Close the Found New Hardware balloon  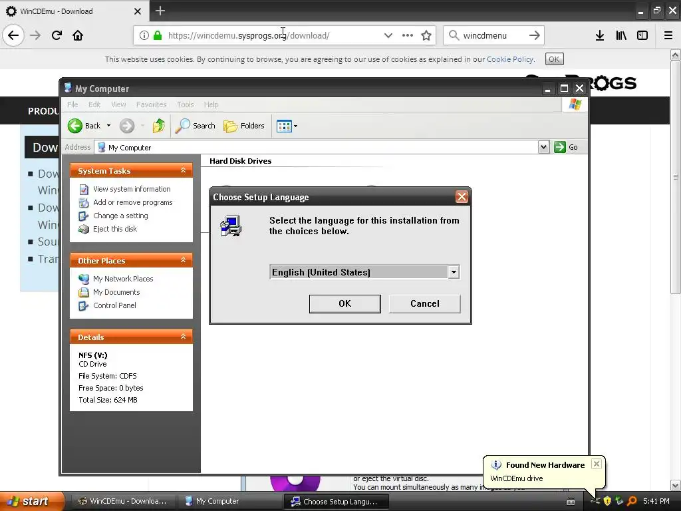coord(597,464)
